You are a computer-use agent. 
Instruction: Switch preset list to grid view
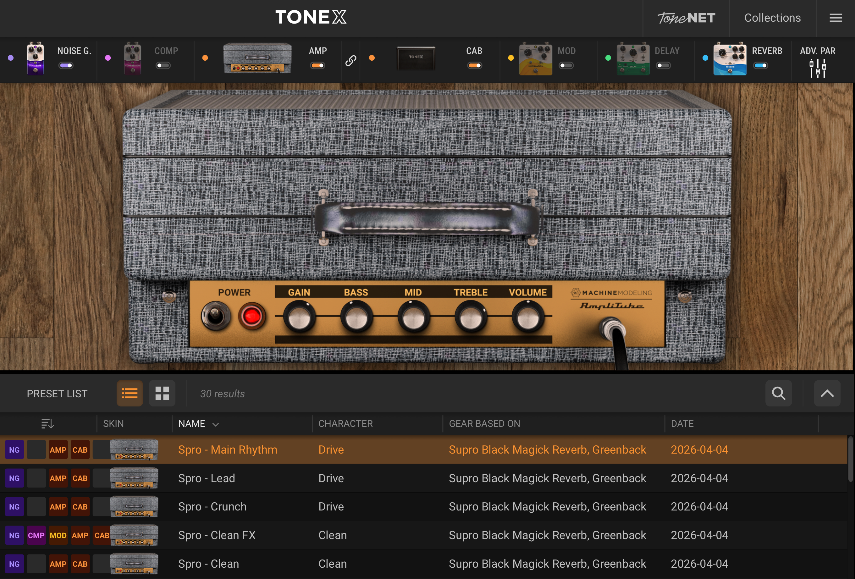point(162,393)
